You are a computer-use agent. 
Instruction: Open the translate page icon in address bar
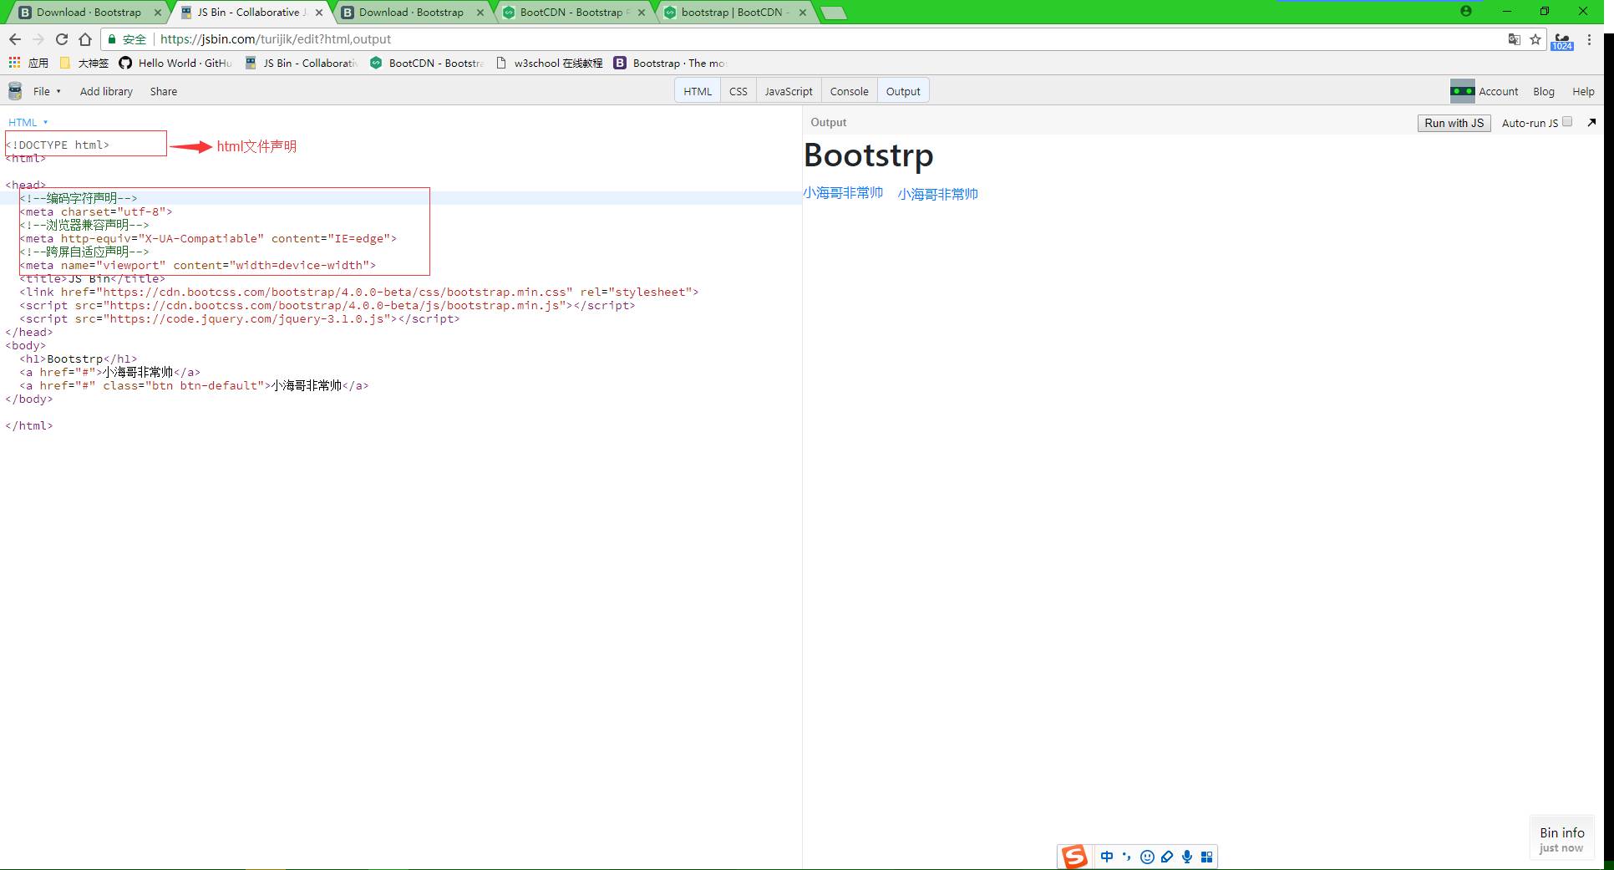1514,39
